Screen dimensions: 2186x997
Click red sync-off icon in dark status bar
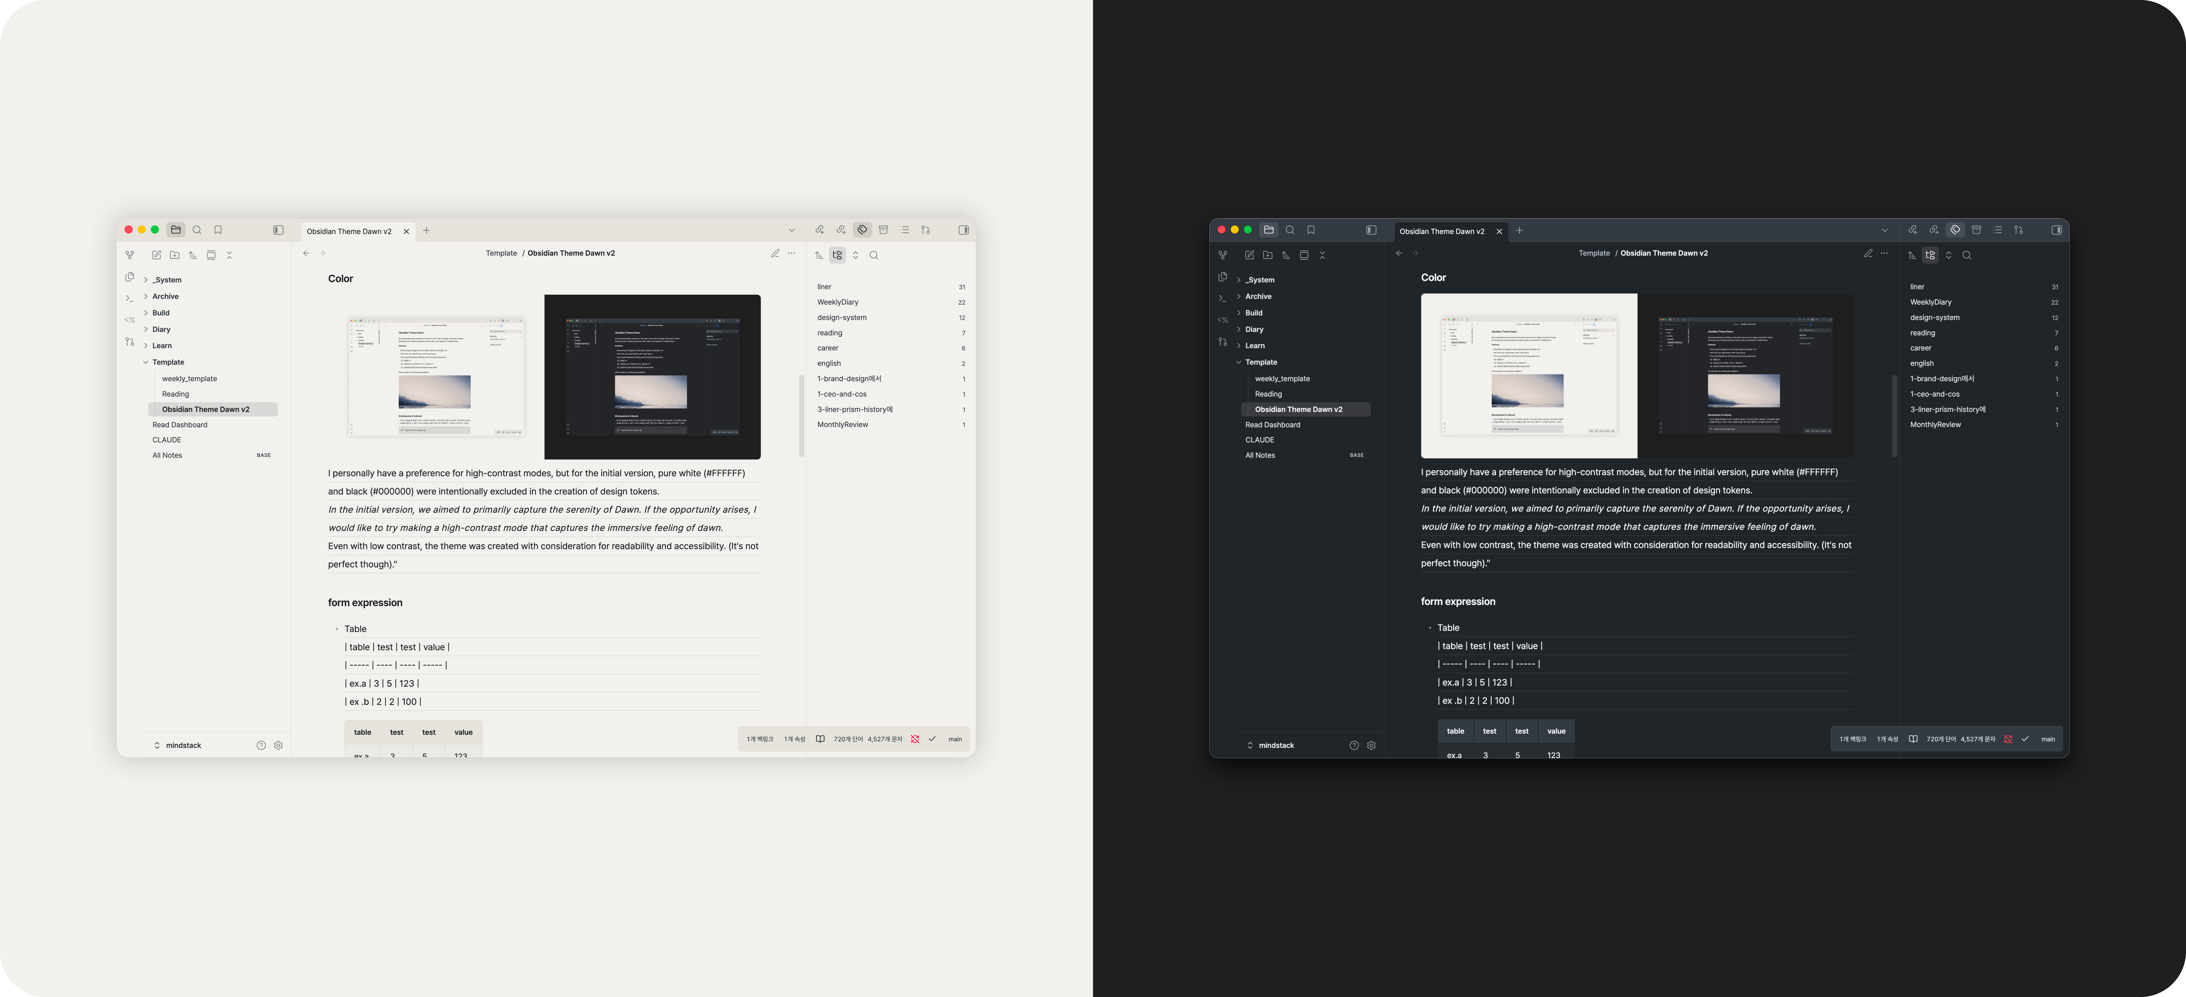[x=2008, y=739]
